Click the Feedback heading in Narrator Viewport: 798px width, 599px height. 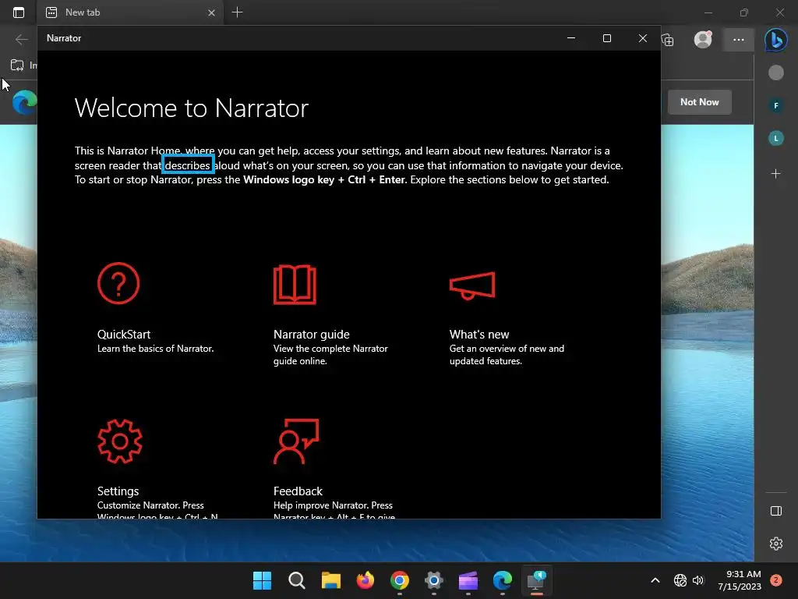(298, 491)
